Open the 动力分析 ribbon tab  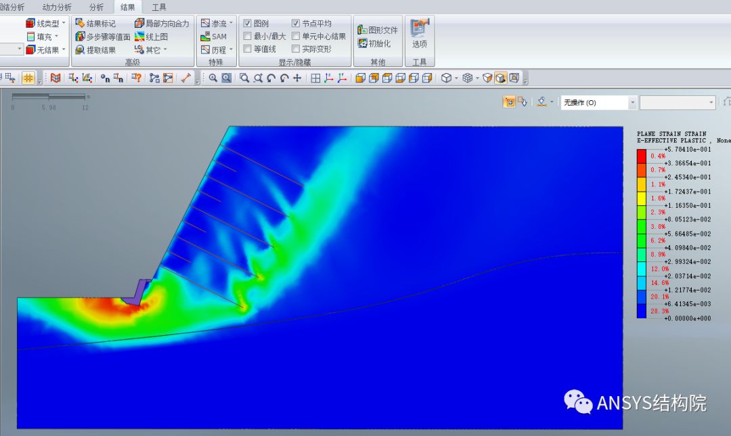pos(57,7)
